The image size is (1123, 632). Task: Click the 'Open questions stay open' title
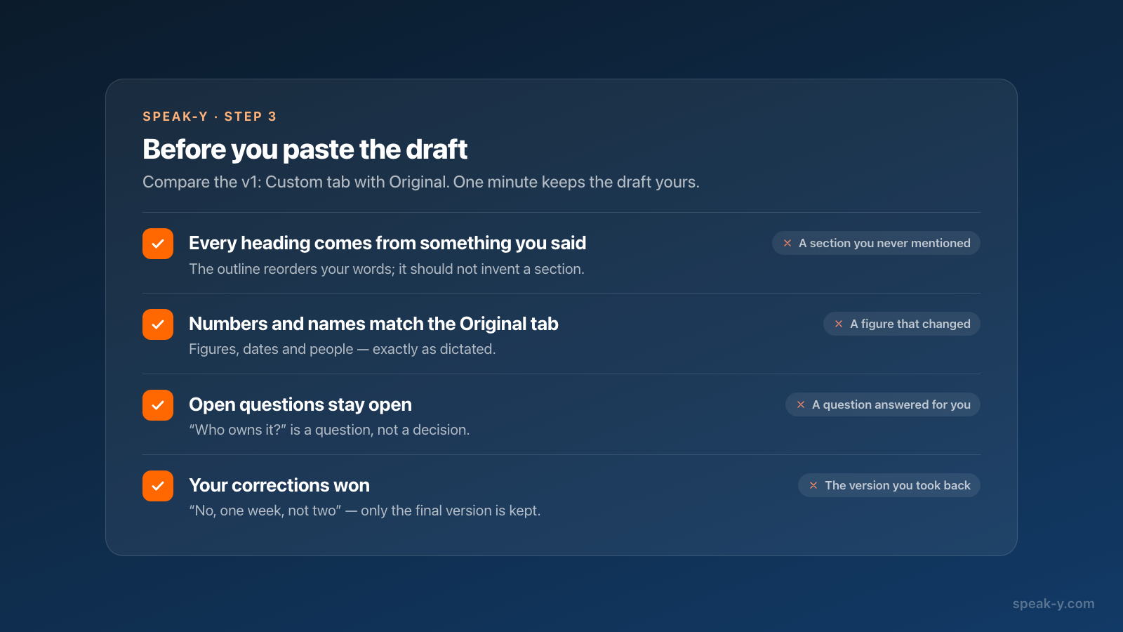pos(300,404)
